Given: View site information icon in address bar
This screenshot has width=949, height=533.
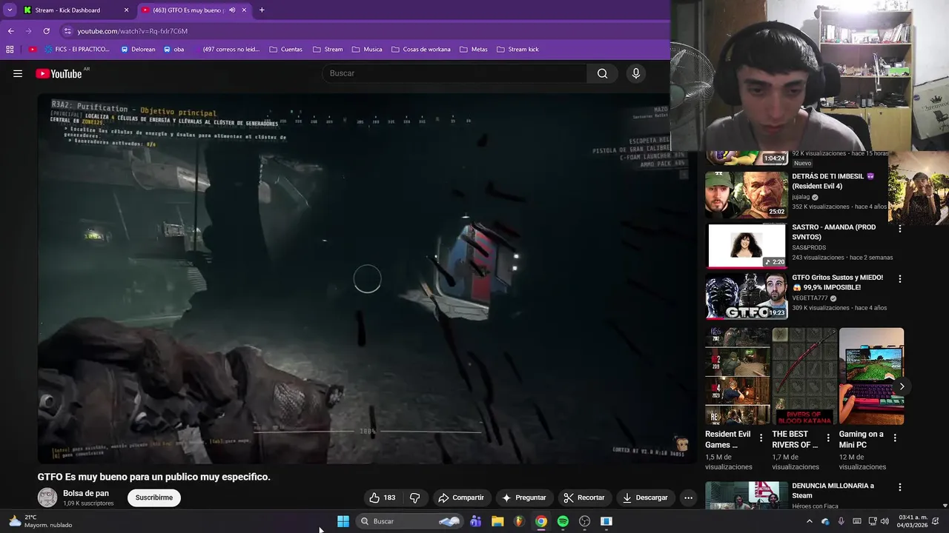Looking at the screenshot, I should coord(67,31).
